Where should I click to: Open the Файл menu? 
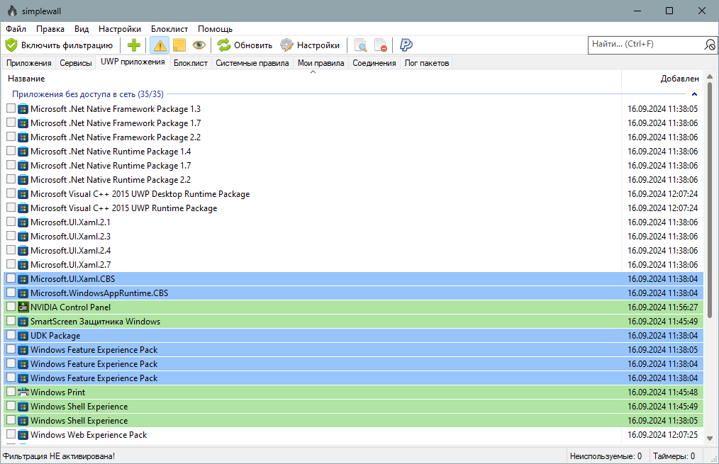pos(16,29)
